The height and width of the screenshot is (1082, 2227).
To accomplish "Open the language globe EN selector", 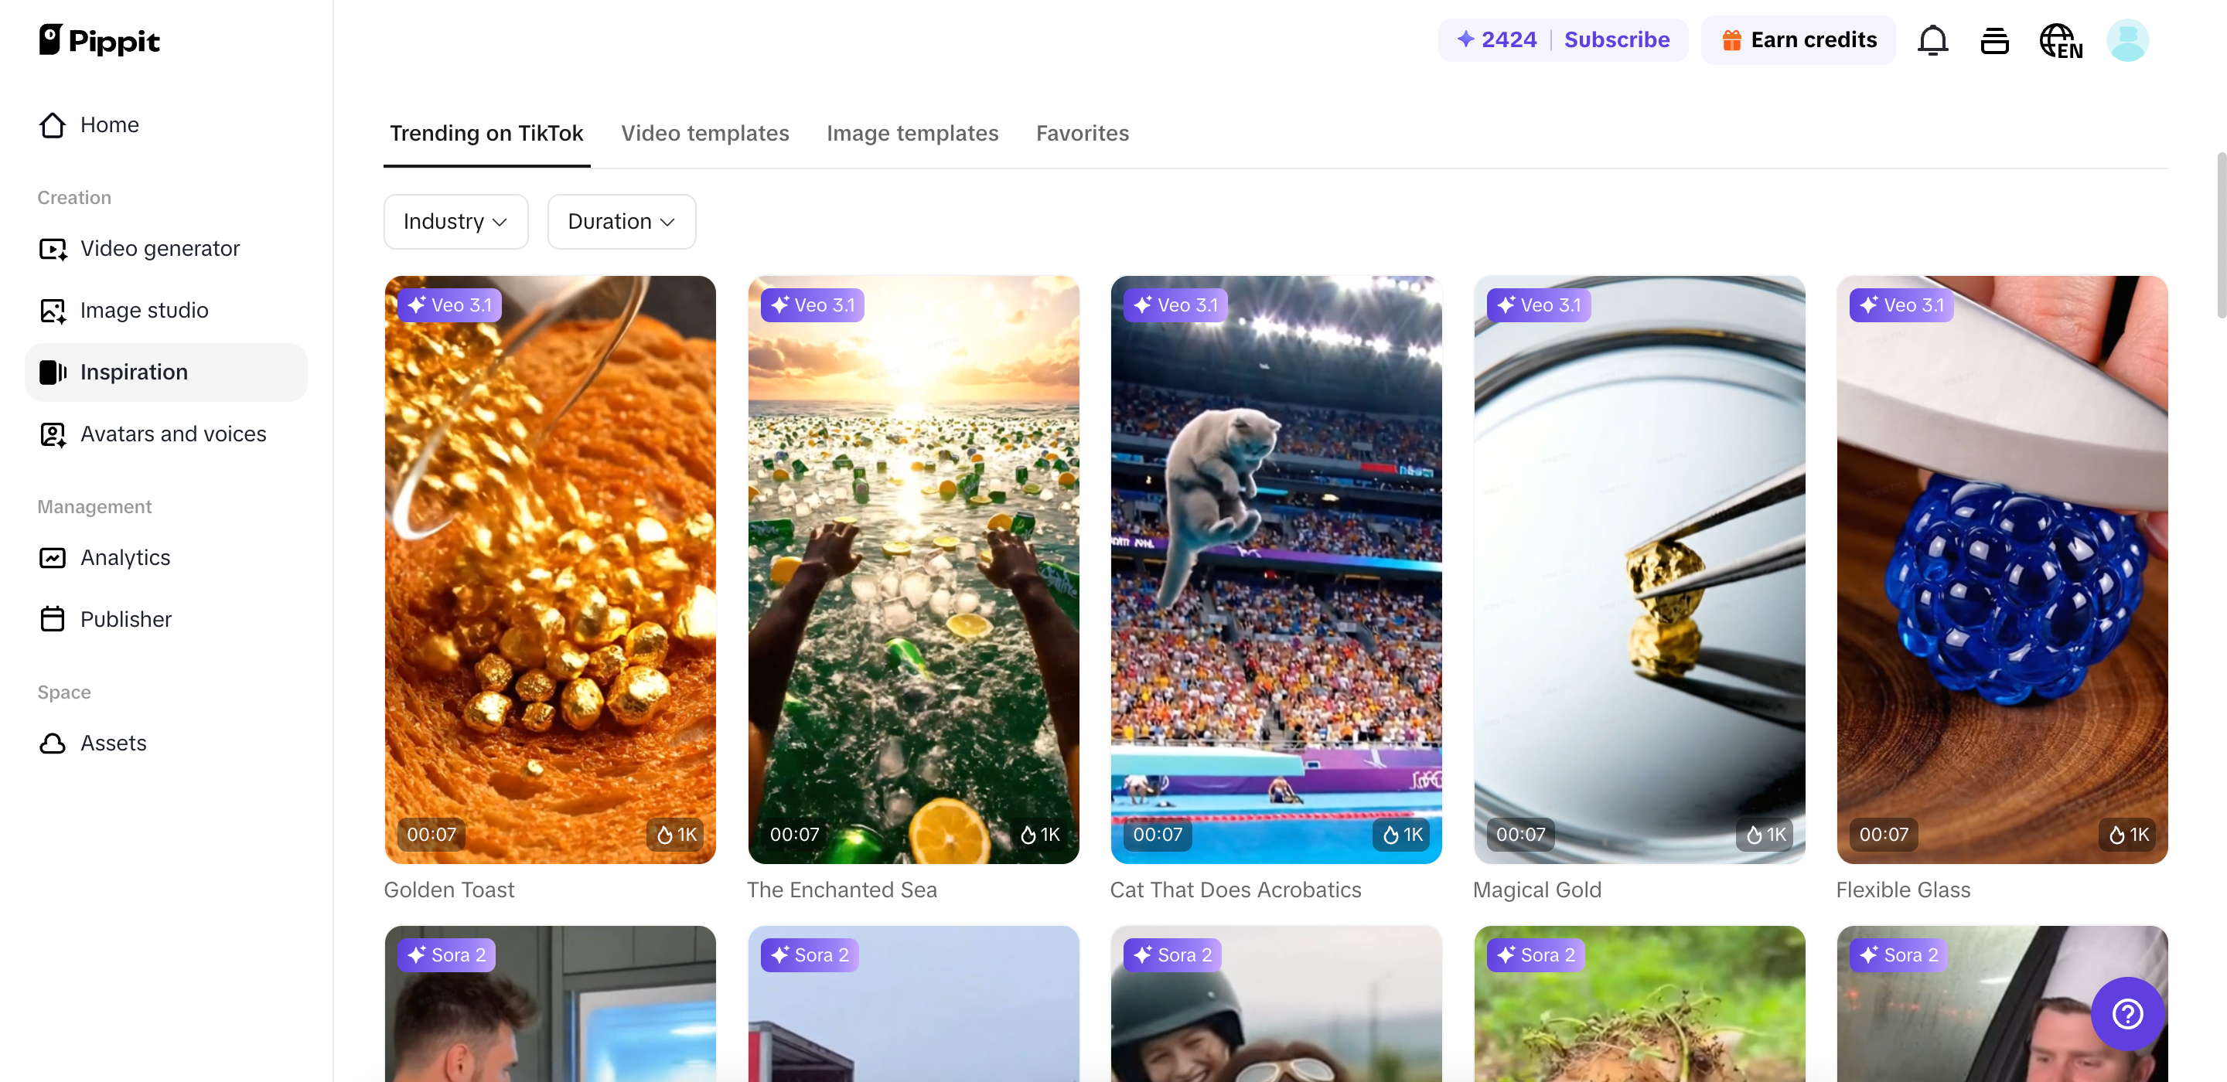I will click(2060, 41).
